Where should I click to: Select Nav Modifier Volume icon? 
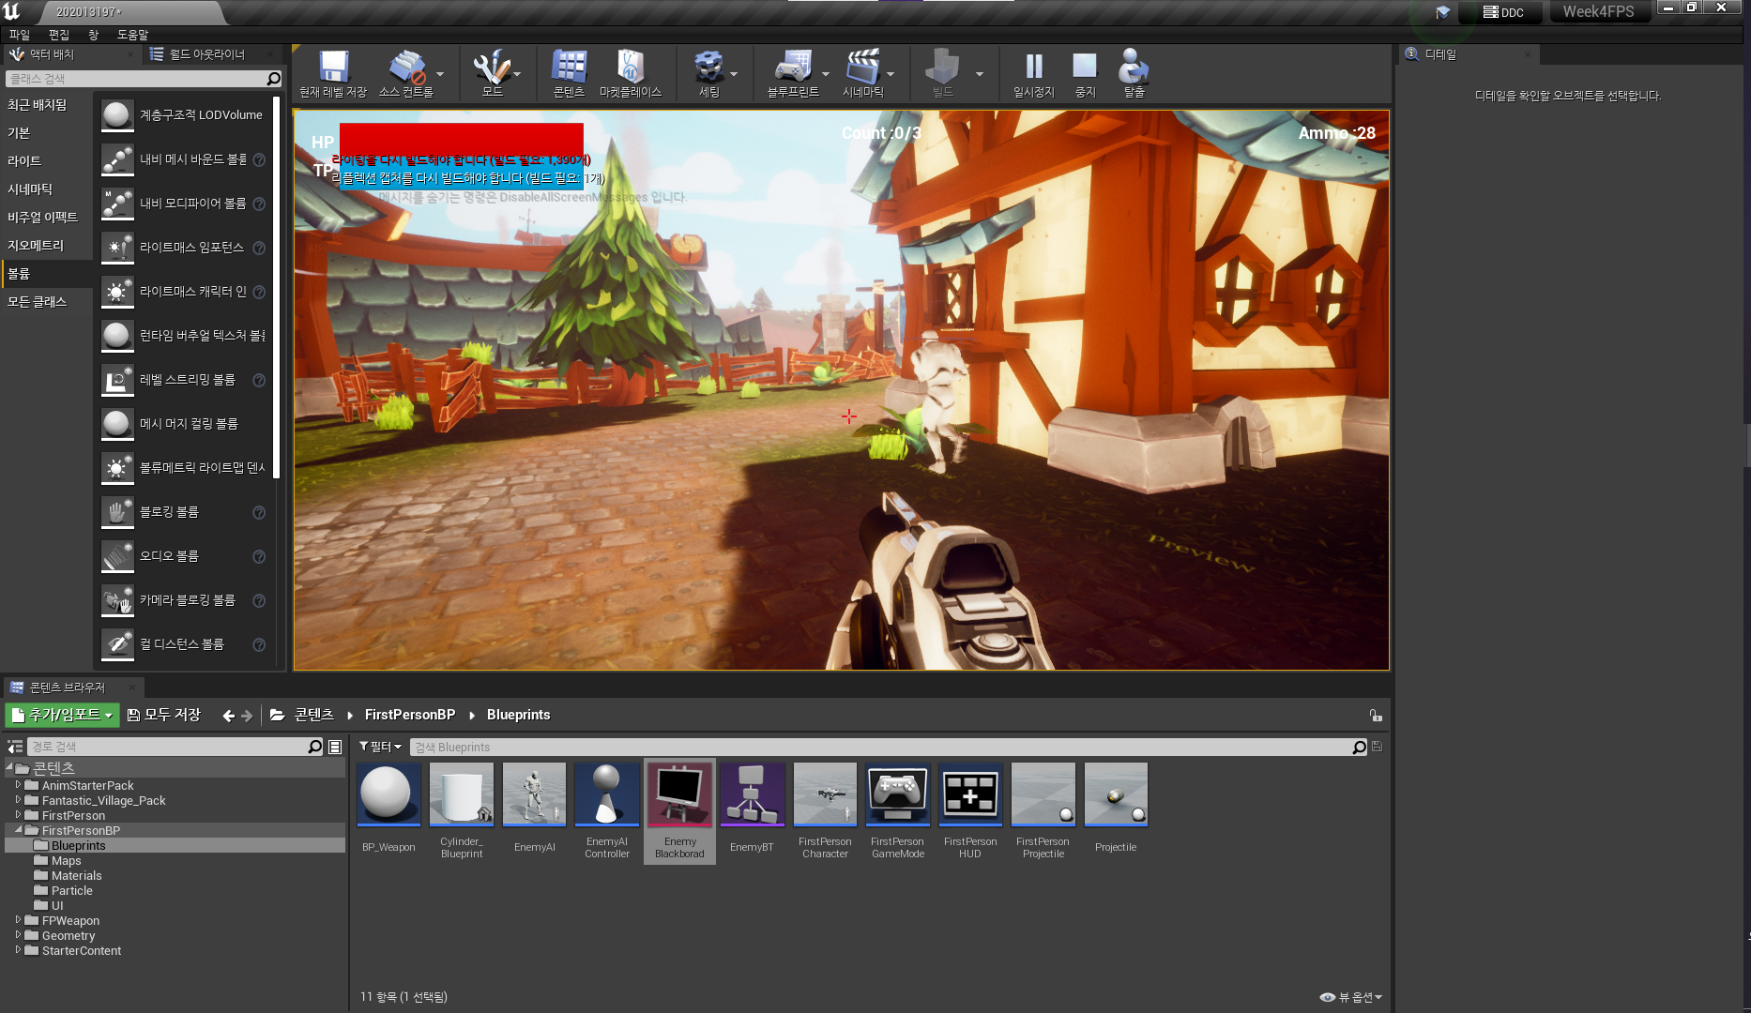click(117, 204)
